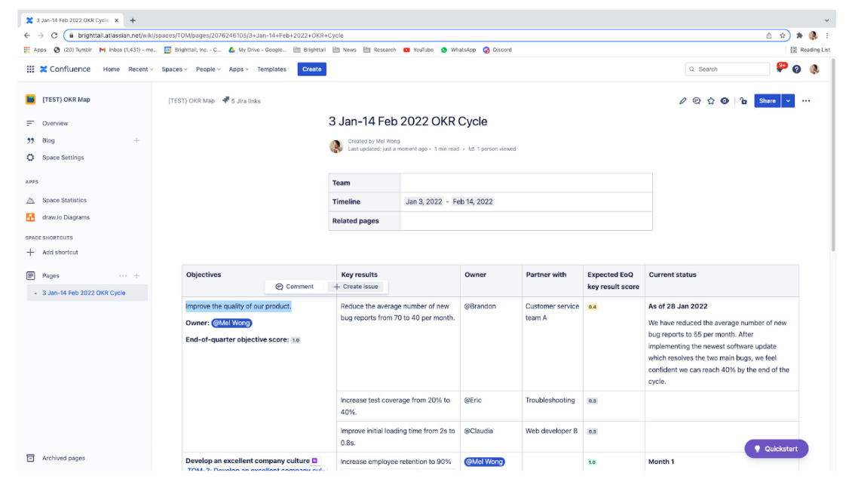Viewport: 852px width, 491px height.
Task: Open Overview in the sidebar
Action: click(x=55, y=124)
